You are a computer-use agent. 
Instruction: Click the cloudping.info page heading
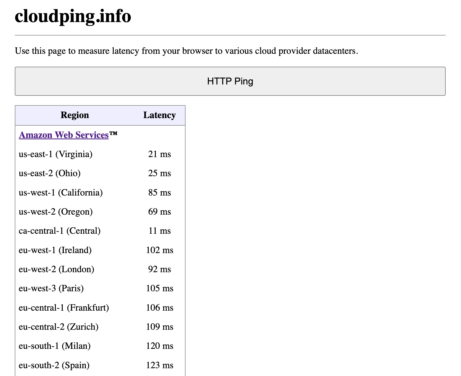[73, 16]
